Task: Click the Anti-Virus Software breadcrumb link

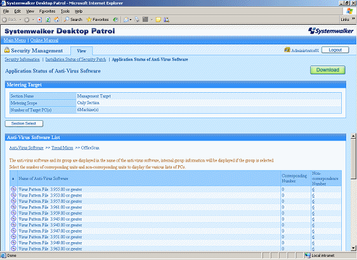Action: [x=27, y=148]
